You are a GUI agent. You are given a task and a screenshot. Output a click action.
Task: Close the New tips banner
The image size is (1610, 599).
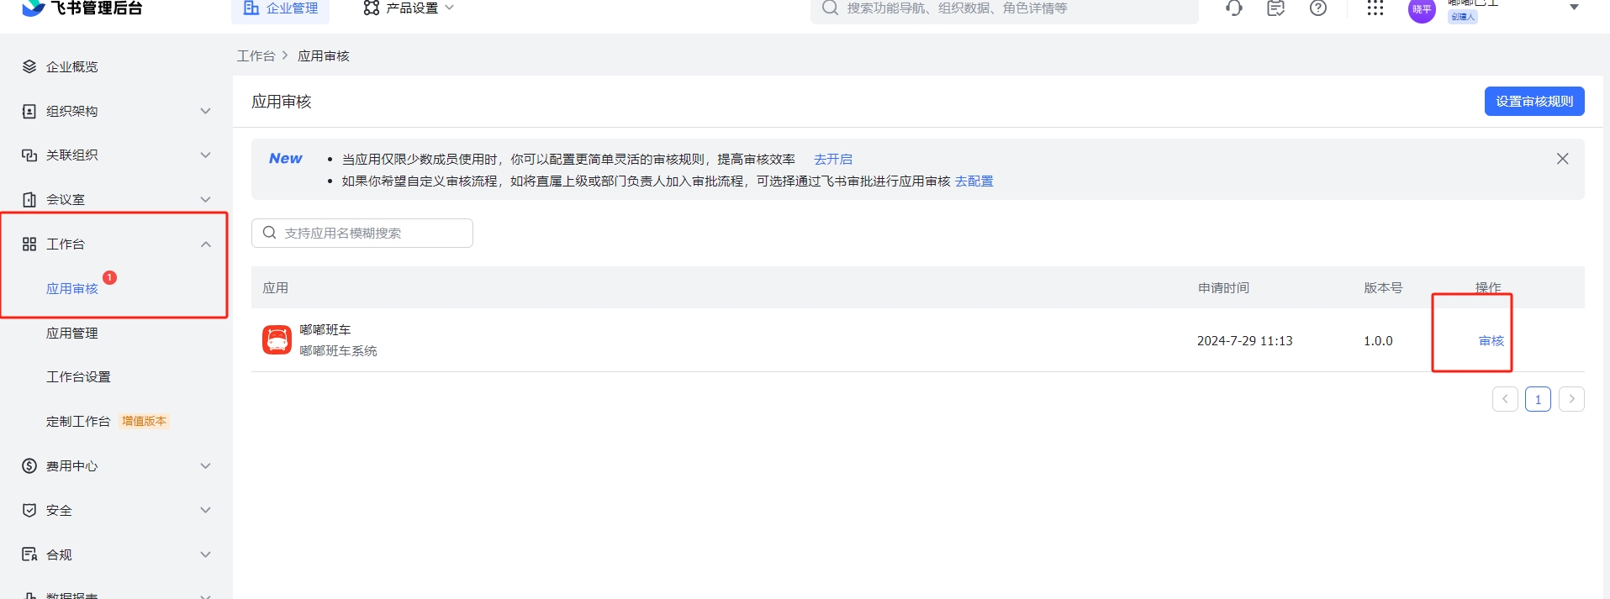click(x=1562, y=159)
